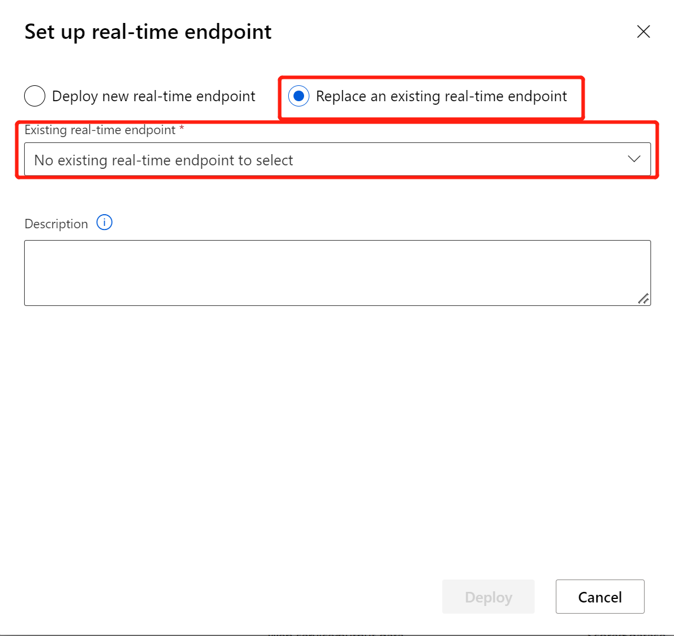Select the Deploy new real-time endpoint radio circle

coord(35,96)
